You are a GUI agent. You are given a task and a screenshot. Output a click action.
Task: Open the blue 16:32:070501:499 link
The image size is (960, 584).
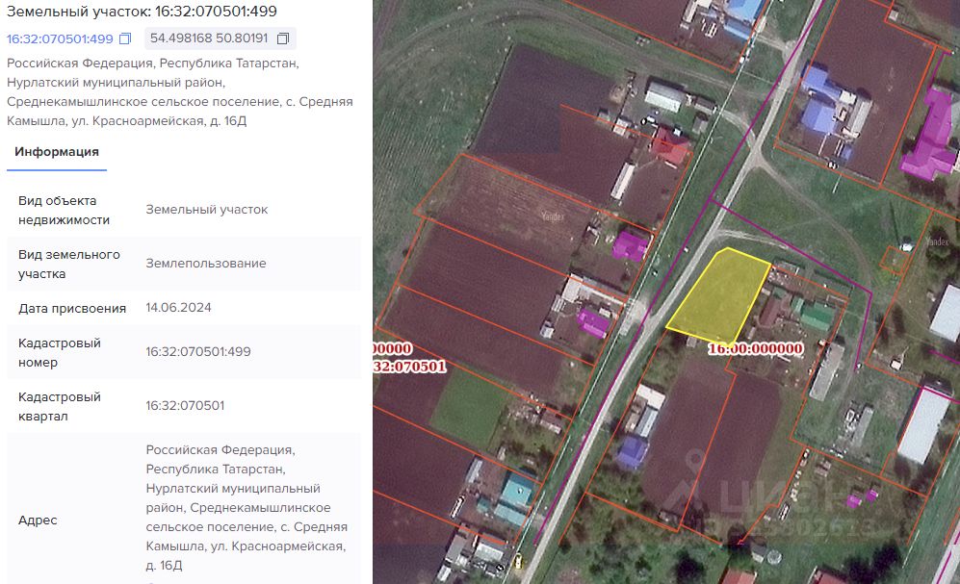(60, 38)
